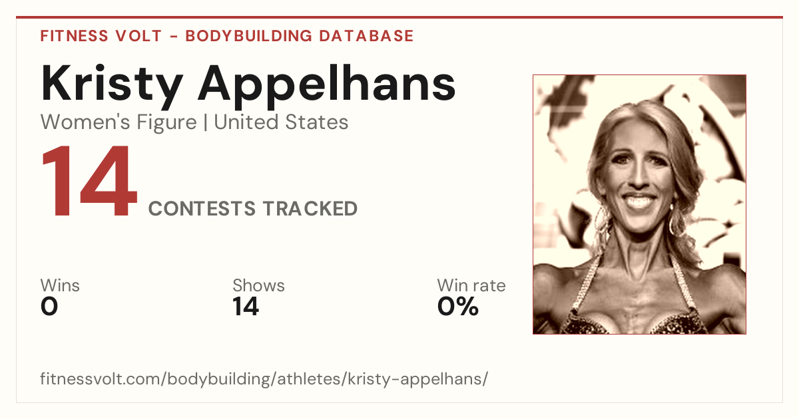This screenshot has width=799, height=419.
Task: Click the Wins value of zero
Action: [49, 307]
